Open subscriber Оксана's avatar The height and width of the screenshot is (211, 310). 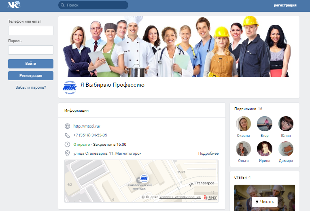[x=243, y=124]
